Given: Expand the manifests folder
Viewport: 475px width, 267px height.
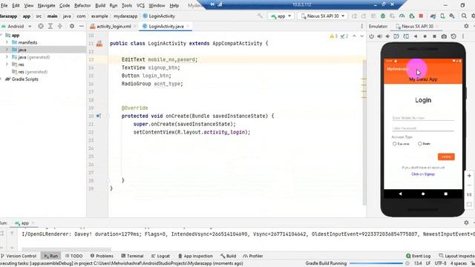Looking at the screenshot, I should click(x=7, y=42).
